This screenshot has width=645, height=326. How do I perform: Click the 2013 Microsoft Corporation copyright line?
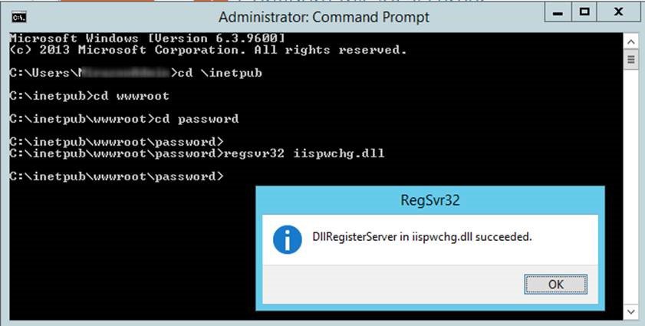[208, 50]
